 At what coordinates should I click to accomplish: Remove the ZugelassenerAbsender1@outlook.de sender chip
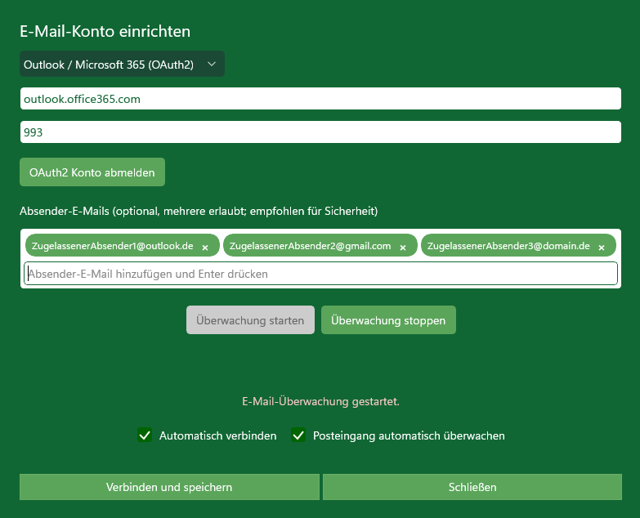coord(205,247)
